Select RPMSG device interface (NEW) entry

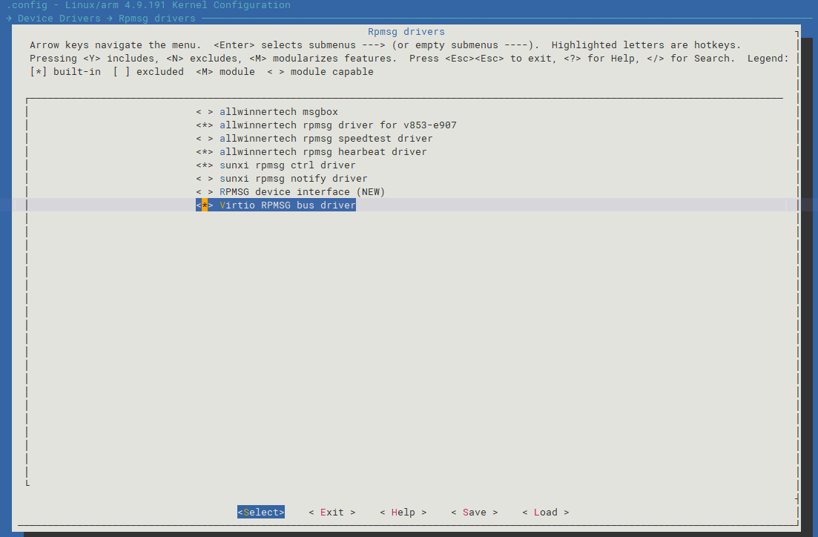302,191
